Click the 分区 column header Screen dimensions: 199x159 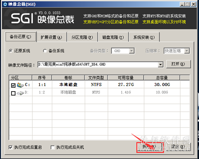[x=20, y=78]
